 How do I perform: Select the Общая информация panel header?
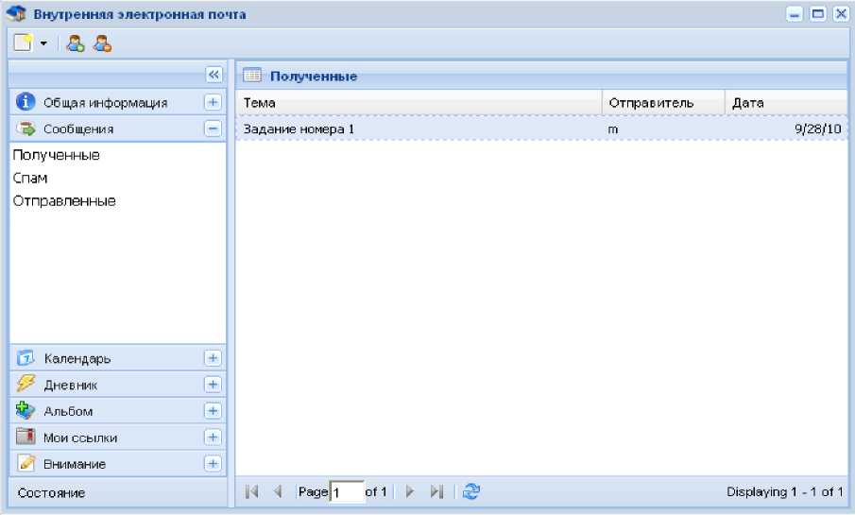pyautogui.click(x=118, y=102)
